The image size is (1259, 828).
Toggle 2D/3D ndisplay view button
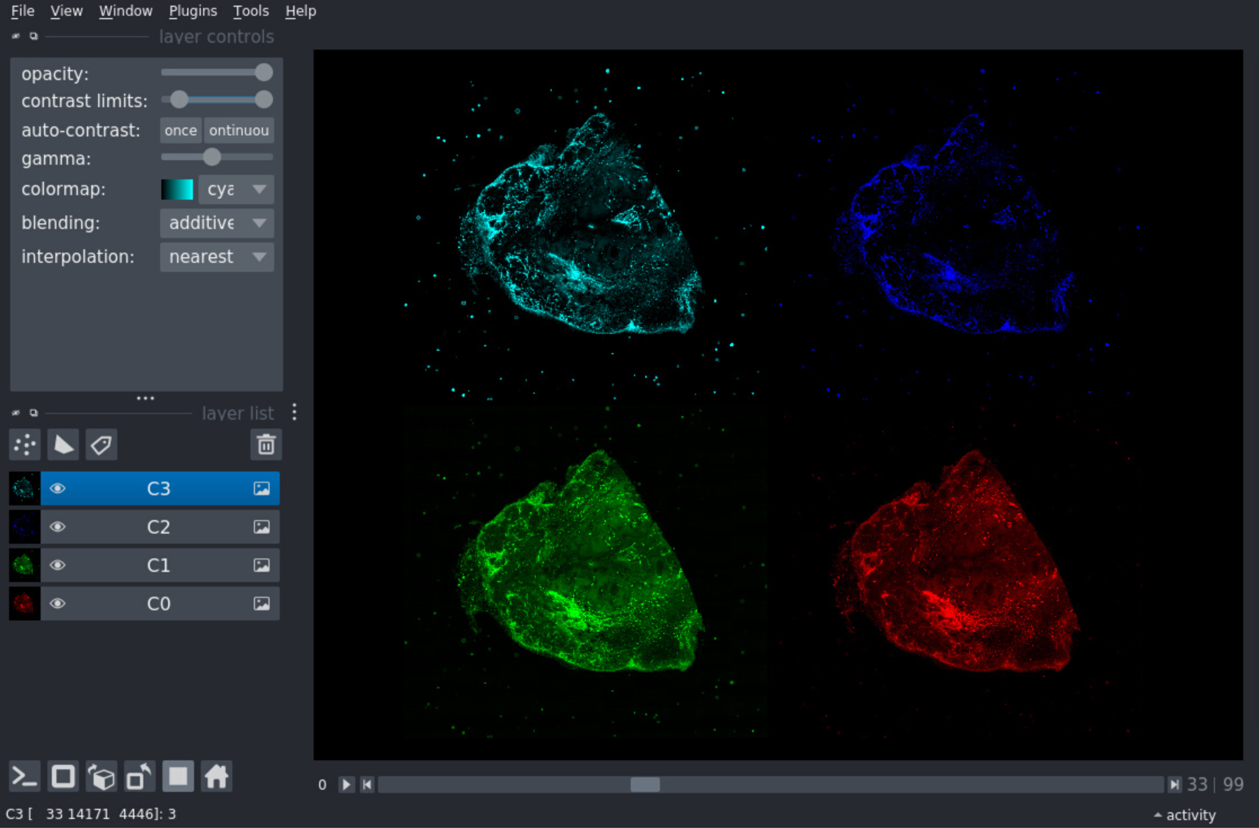coord(63,777)
